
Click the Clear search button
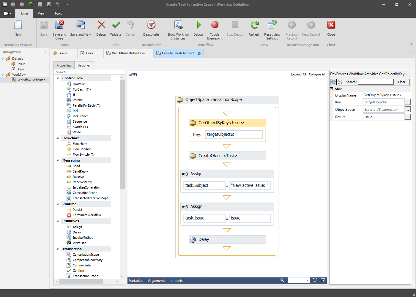point(401,82)
